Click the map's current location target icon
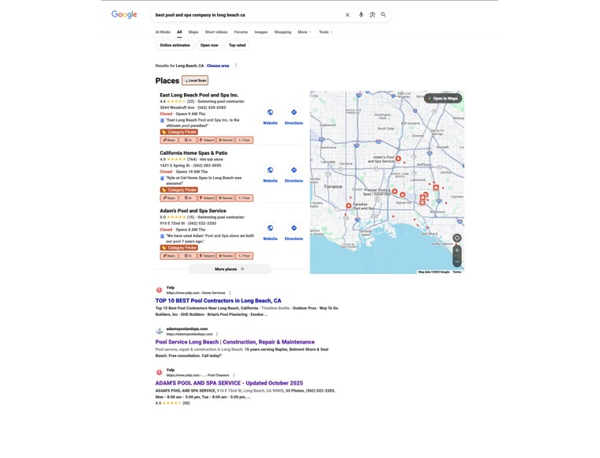Viewport: 600px width, 458px height. tap(457, 238)
